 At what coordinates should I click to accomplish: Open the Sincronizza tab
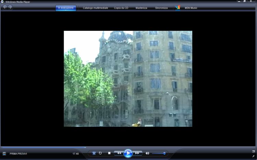pos(161,8)
